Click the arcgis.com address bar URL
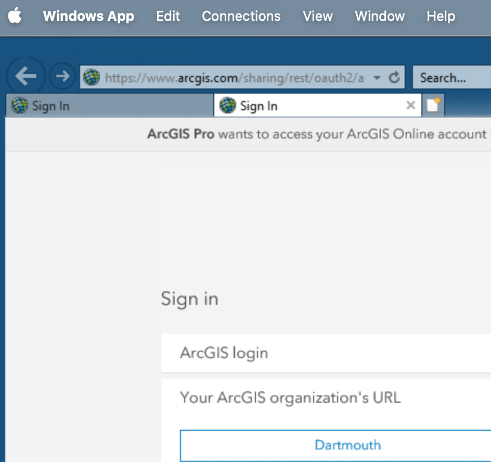491x462 pixels. pos(235,78)
